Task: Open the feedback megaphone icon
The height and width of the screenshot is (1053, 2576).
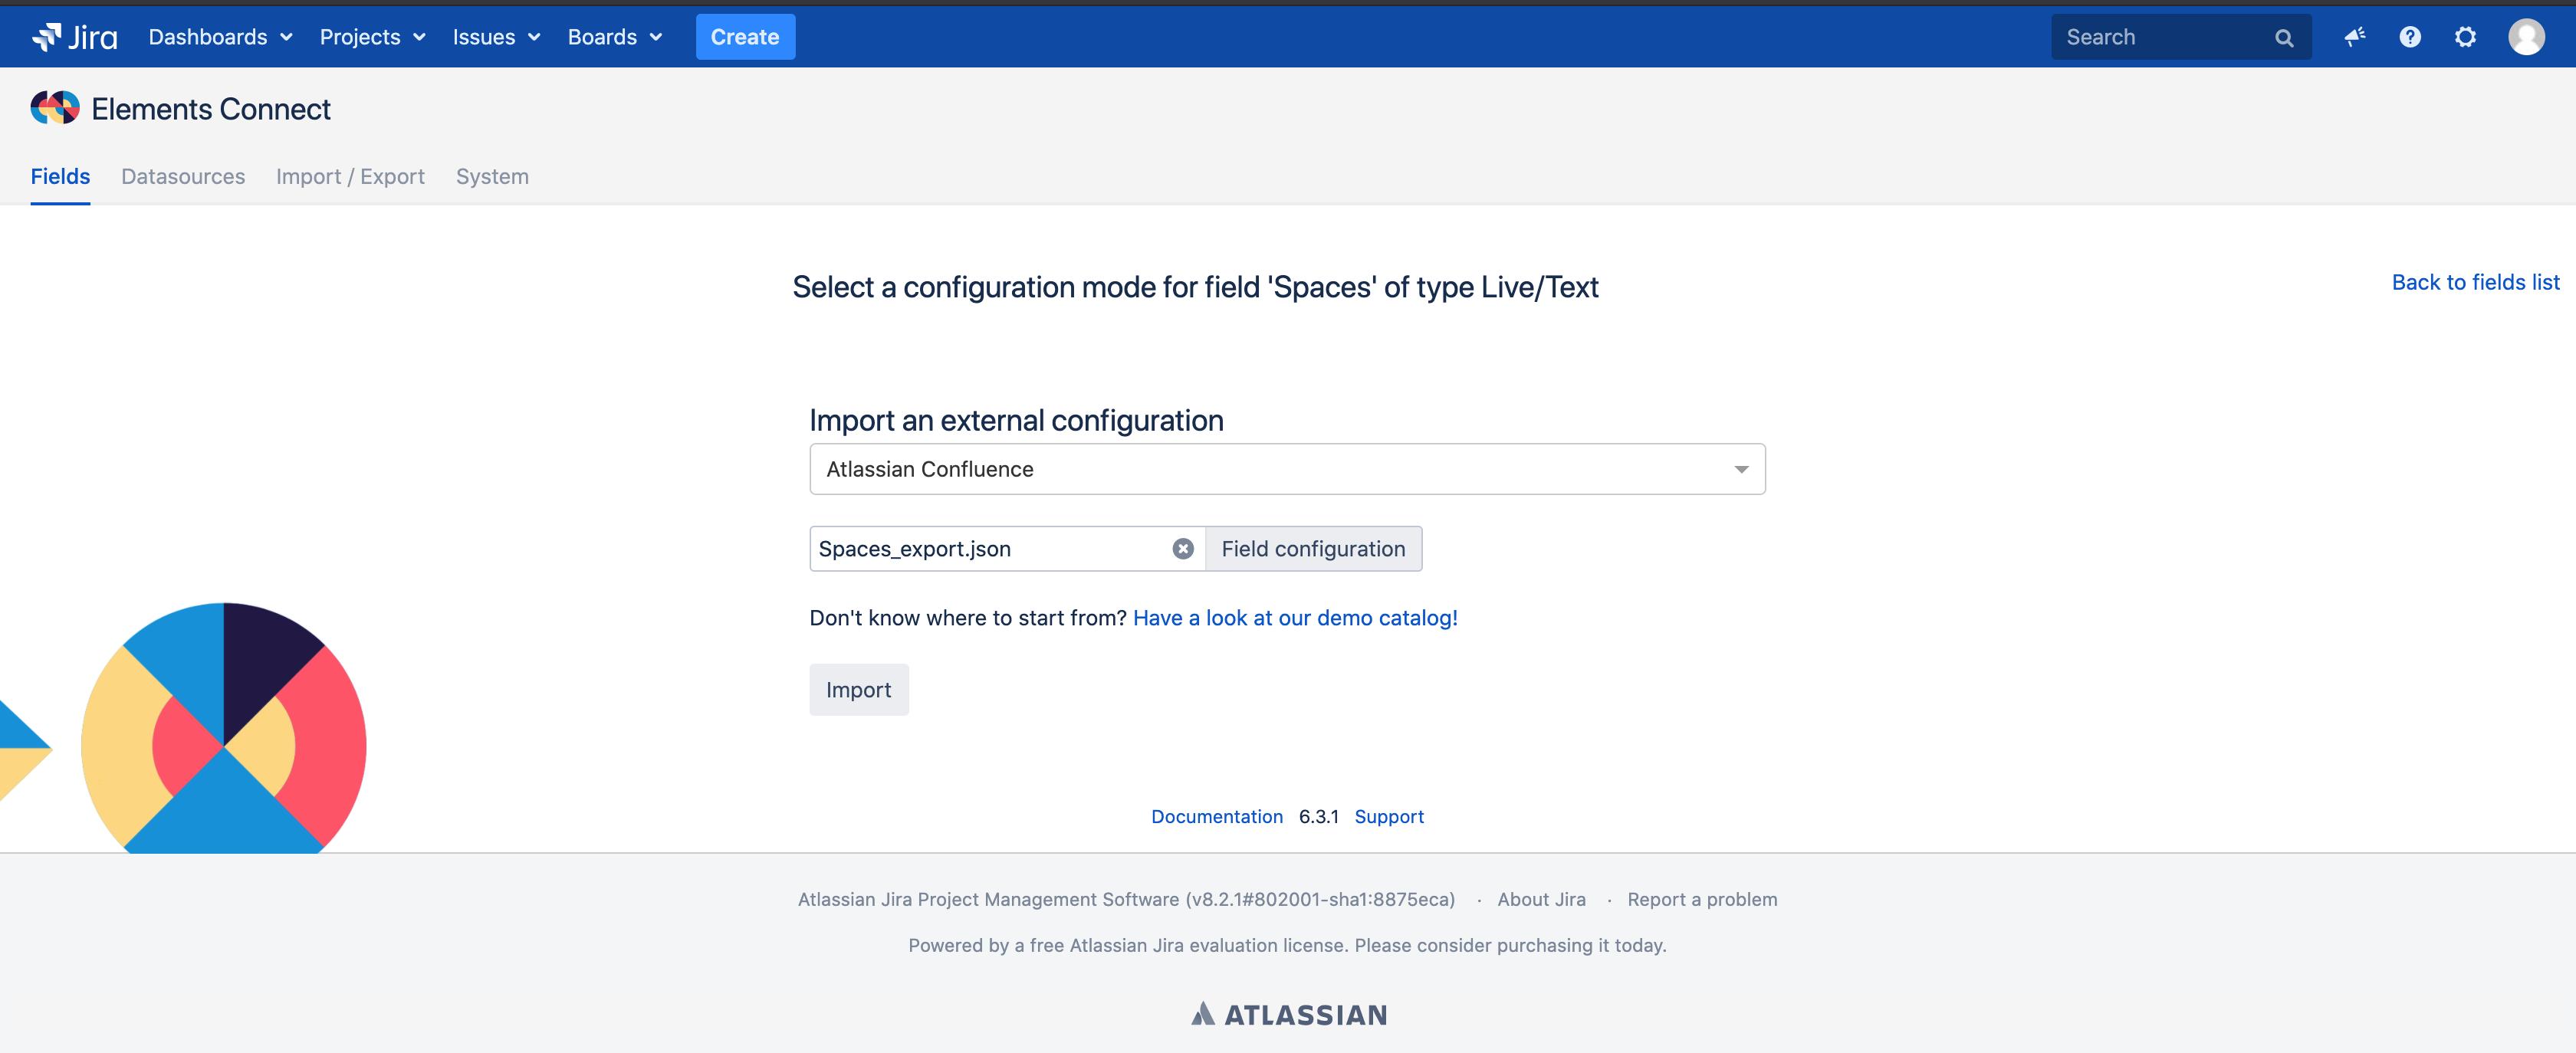Action: 2355,37
